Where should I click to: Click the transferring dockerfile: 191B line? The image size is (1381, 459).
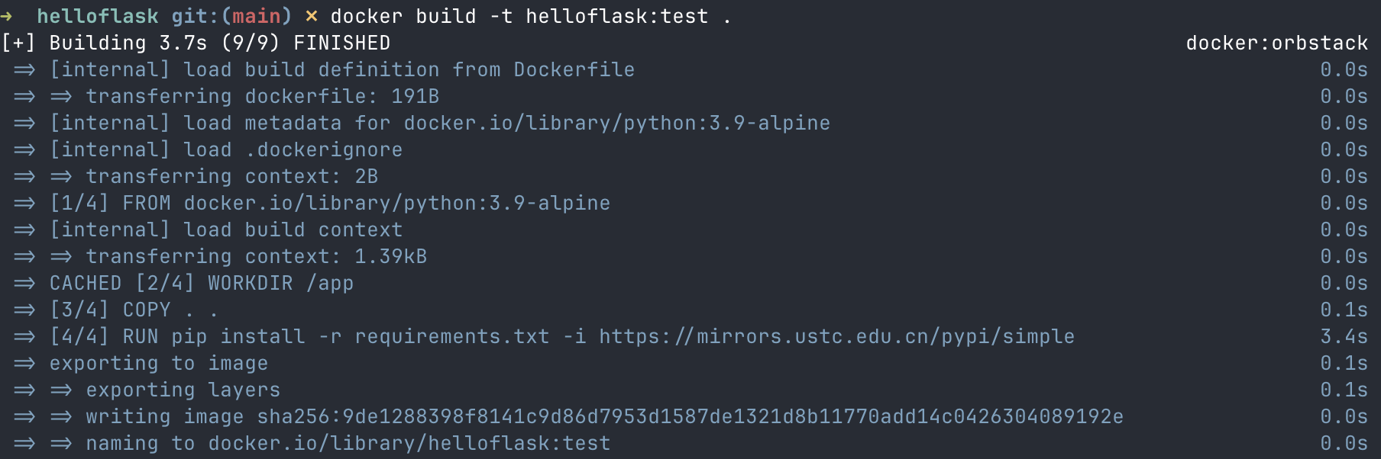[262, 96]
